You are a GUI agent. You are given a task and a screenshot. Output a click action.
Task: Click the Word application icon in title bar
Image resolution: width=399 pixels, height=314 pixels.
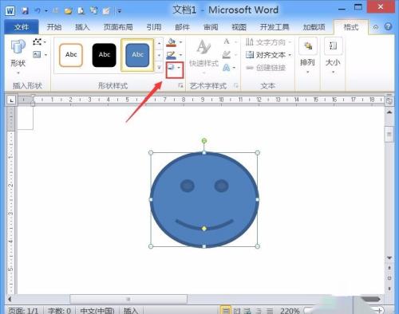10,11
